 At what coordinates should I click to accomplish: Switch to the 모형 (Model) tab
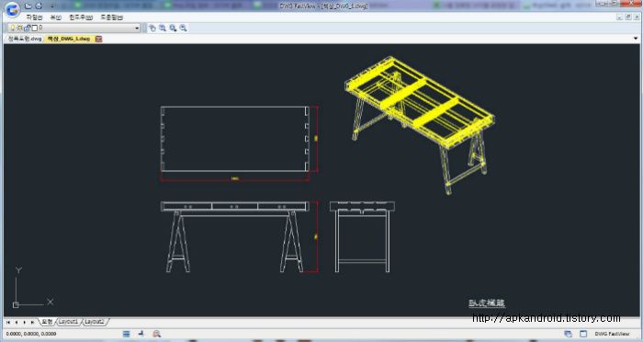pyautogui.click(x=47, y=322)
